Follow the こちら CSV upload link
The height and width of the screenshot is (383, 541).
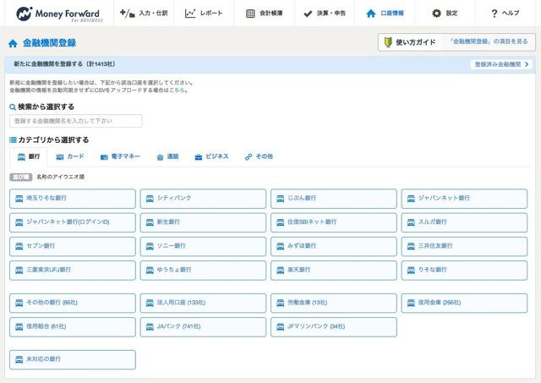click(177, 90)
